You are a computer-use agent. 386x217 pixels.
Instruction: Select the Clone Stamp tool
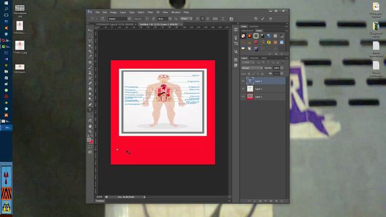click(x=90, y=73)
